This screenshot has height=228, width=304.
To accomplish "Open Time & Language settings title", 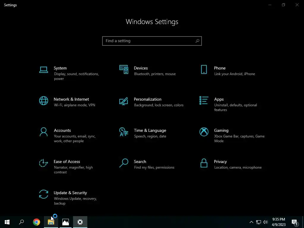I will (x=150, y=131).
